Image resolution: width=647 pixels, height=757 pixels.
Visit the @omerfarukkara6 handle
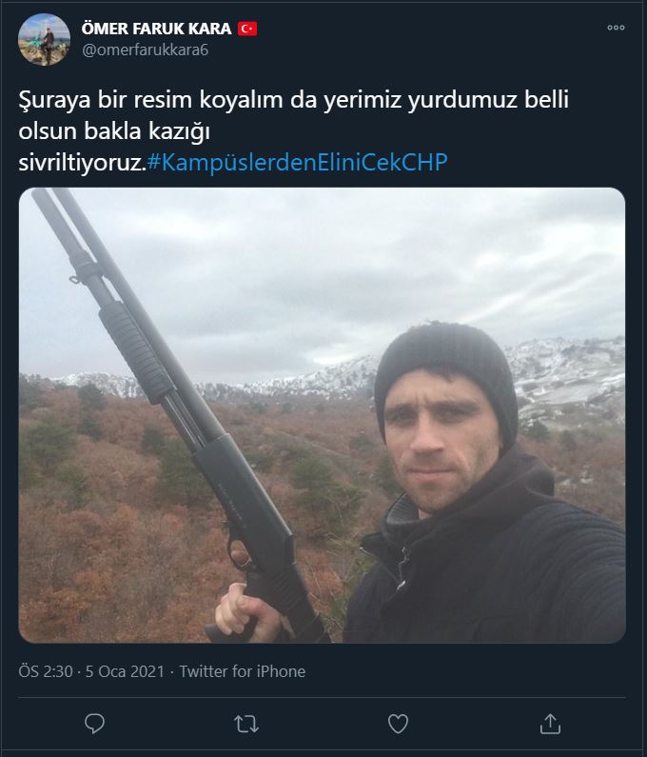(x=146, y=50)
